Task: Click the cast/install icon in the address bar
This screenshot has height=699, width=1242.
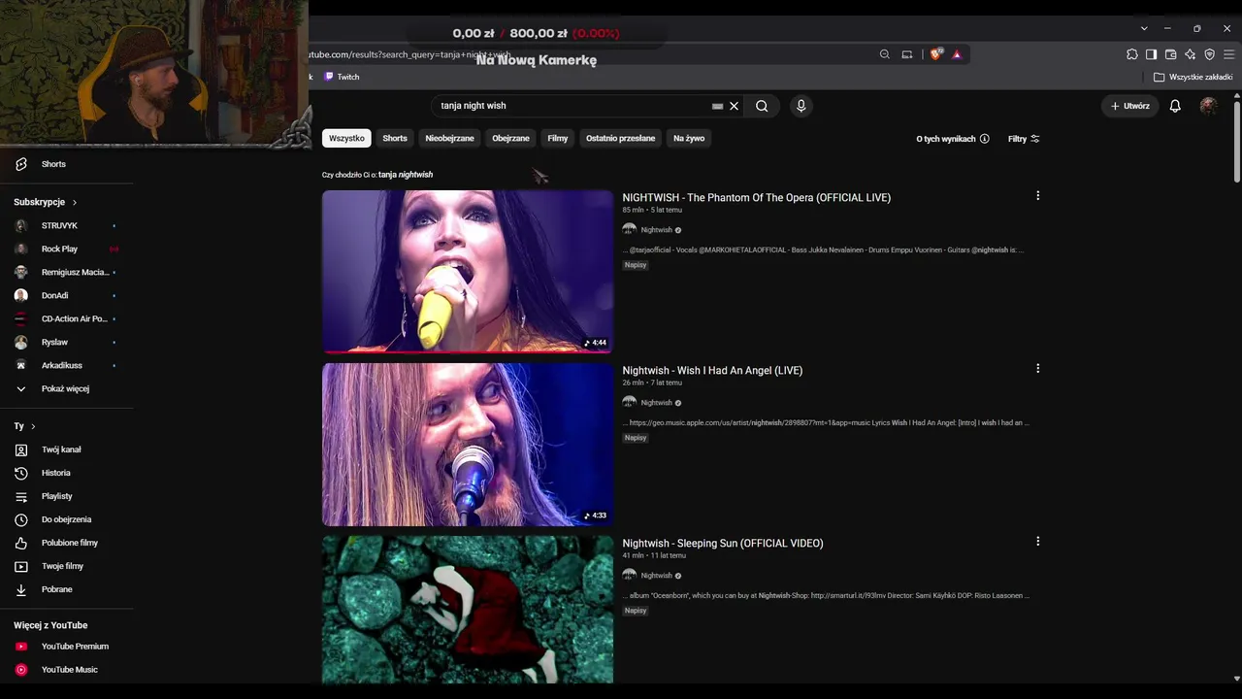Action: pos(907,54)
